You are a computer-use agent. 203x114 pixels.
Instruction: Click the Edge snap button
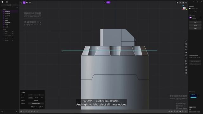click(x=195, y=28)
